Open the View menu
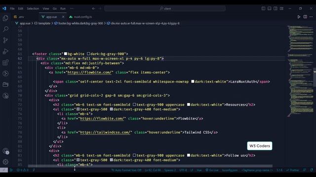Viewport: 316px width, 177px height. (x=46, y=9)
